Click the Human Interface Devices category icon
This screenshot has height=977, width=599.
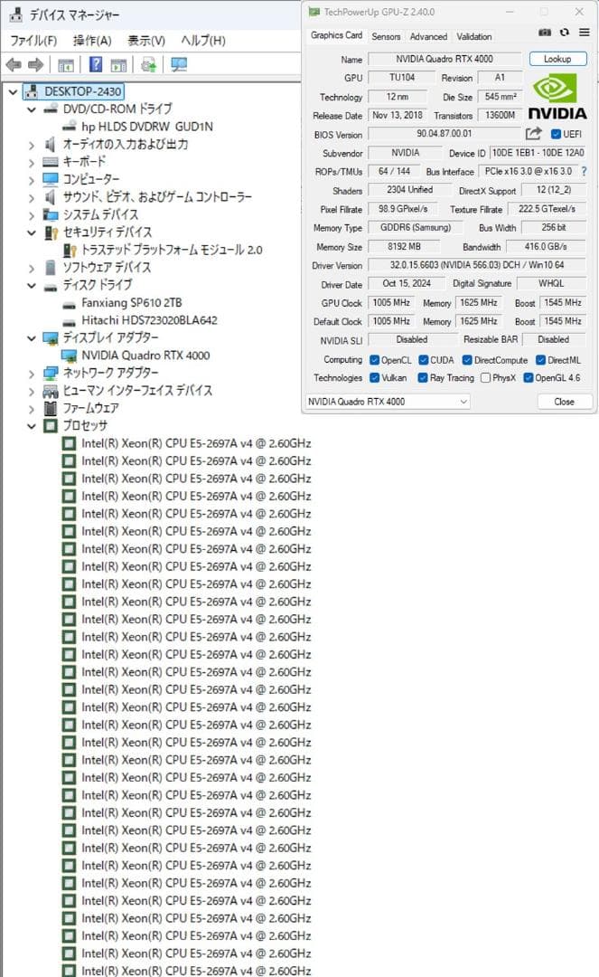tap(51, 391)
